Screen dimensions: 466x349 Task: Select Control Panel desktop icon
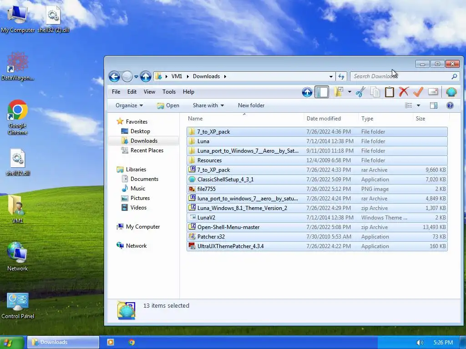coord(18,306)
